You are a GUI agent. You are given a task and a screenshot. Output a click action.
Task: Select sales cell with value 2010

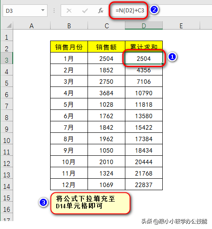(x=106, y=161)
